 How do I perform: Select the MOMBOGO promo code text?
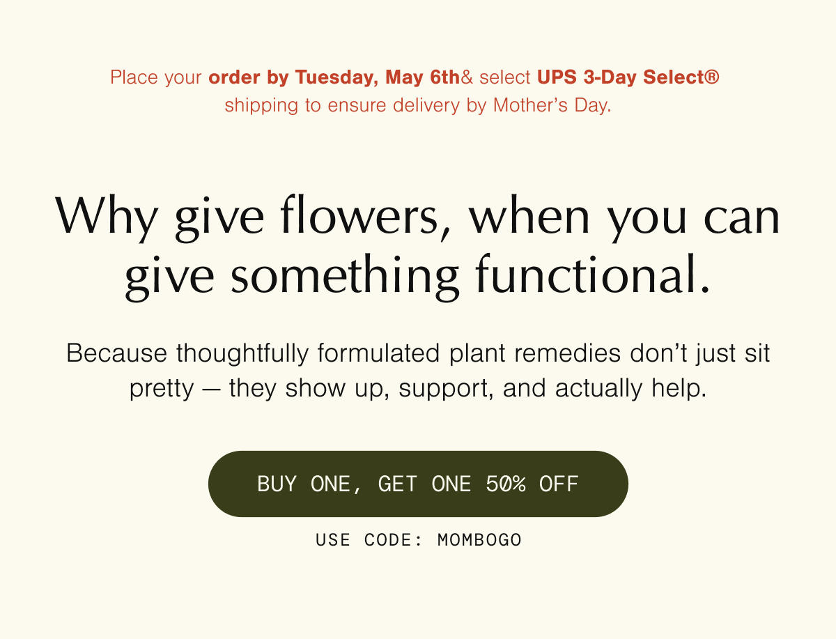[x=479, y=540]
